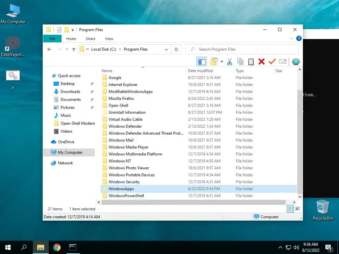Open Classic Explorer shell settings icon
The image size is (339, 254).
tap(296, 62)
